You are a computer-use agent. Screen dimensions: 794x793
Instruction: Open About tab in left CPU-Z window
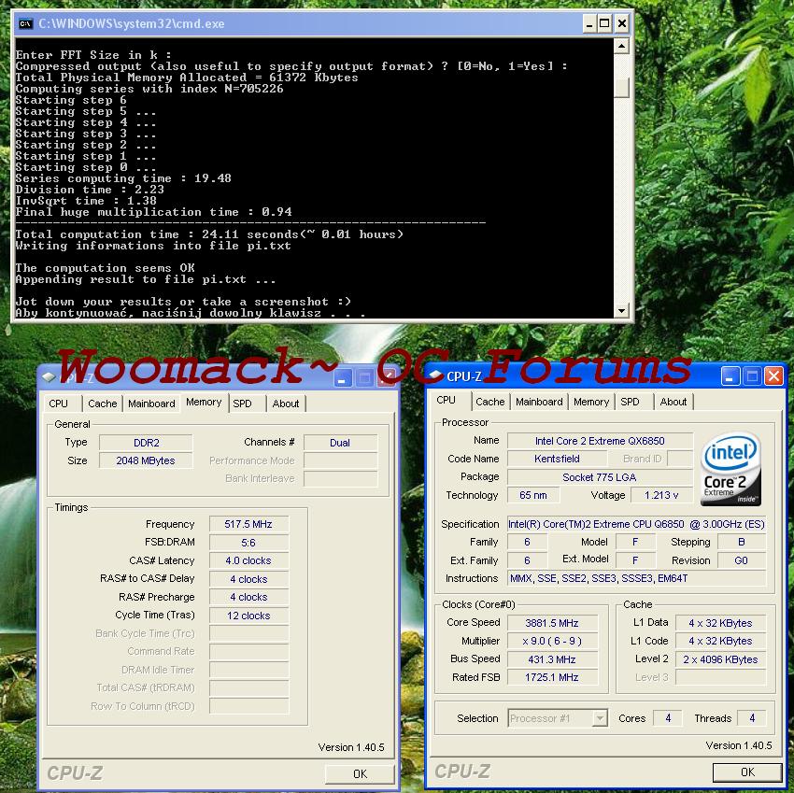286,404
